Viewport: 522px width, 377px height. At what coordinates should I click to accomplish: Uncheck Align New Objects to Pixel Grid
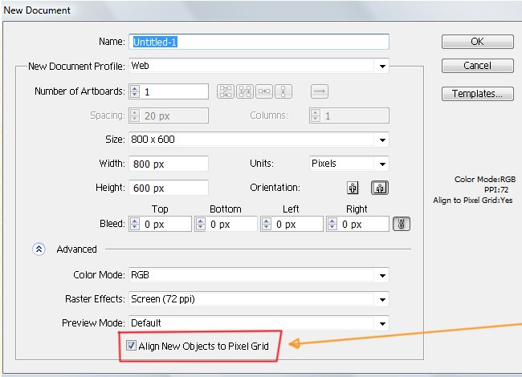(132, 347)
